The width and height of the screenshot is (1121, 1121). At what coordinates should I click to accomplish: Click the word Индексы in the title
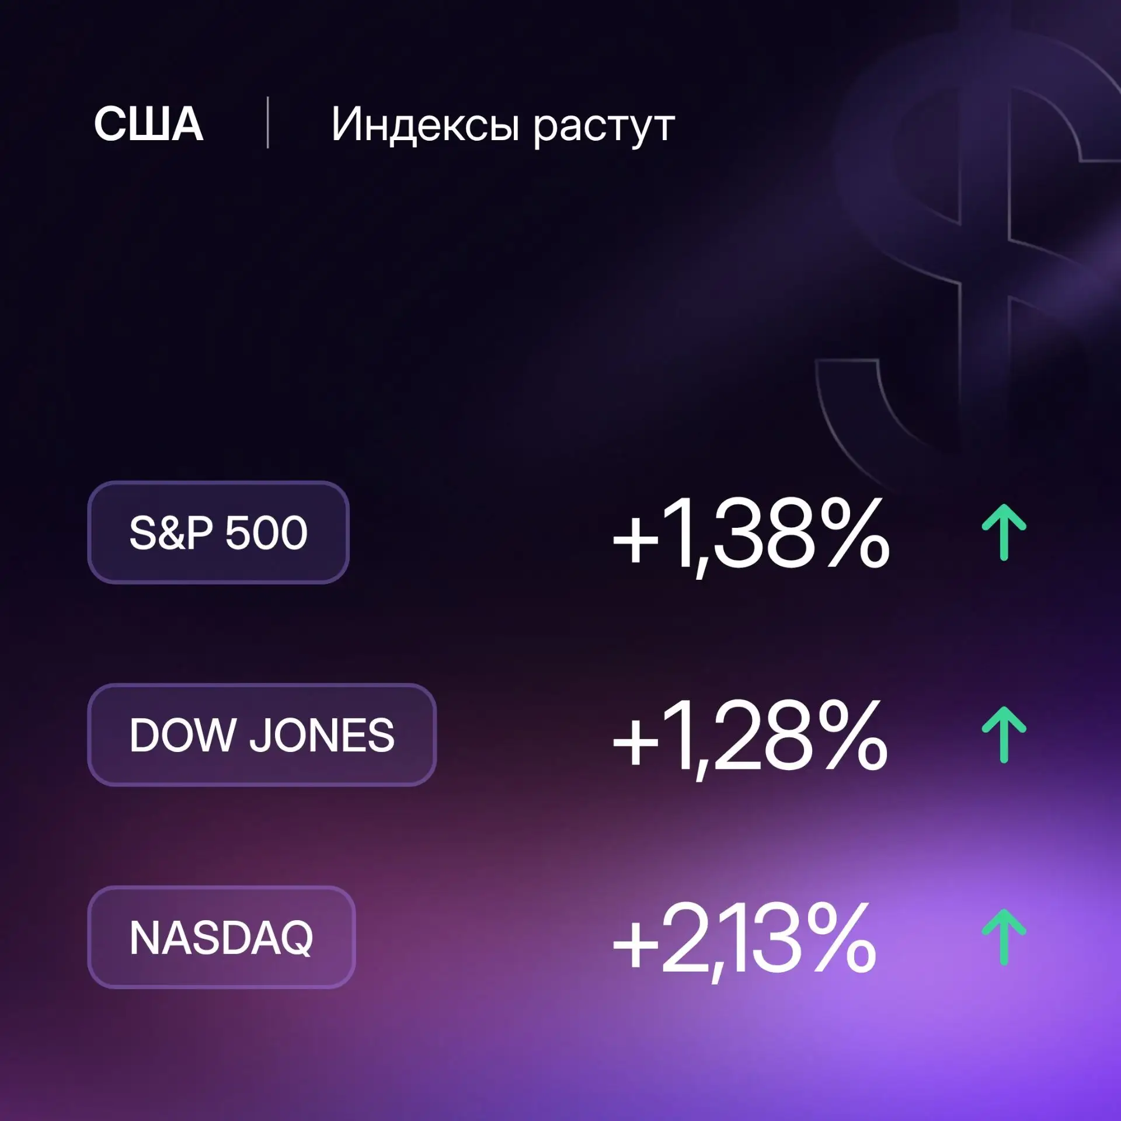click(425, 124)
